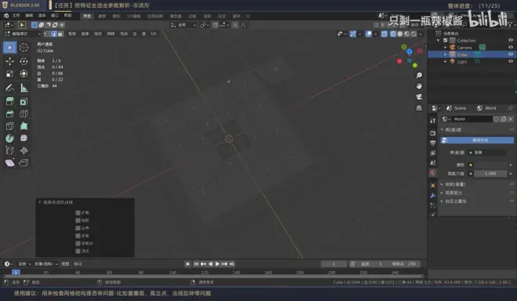Select the Move tool in the toolbar
517x301 pixels.
tap(9, 61)
